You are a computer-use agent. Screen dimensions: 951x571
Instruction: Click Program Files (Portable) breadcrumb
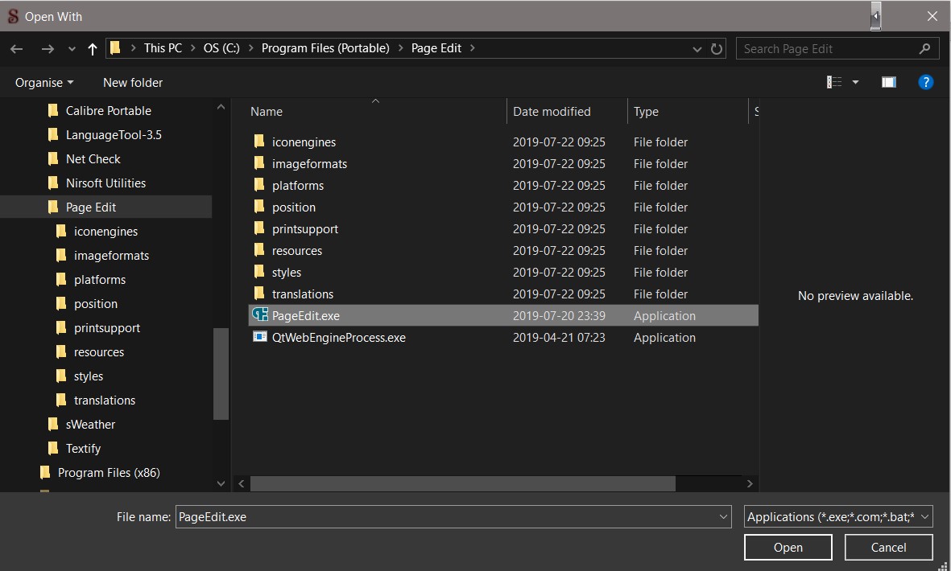coord(325,48)
